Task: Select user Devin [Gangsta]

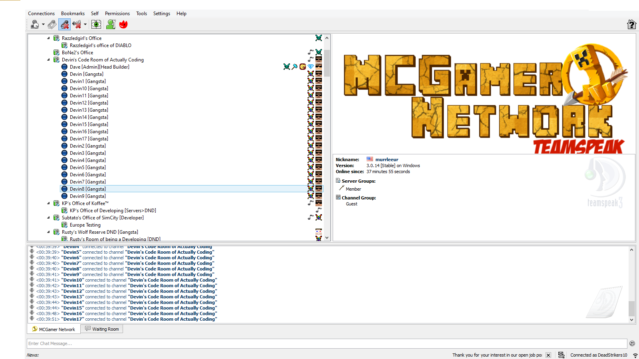Action: point(86,74)
